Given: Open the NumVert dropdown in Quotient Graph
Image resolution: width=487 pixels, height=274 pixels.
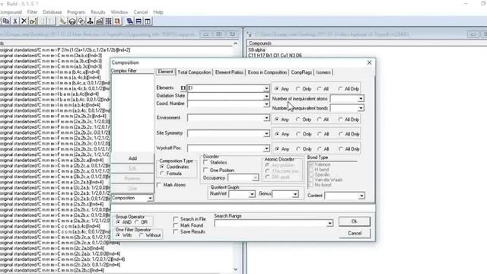Looking at the screenshot, I should tap(252, 194).
